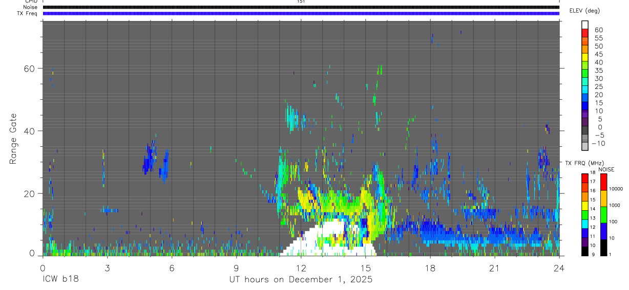The image size is (629, 290).
Task: Click the 'Noise' strip label
Action: (30, 7)
